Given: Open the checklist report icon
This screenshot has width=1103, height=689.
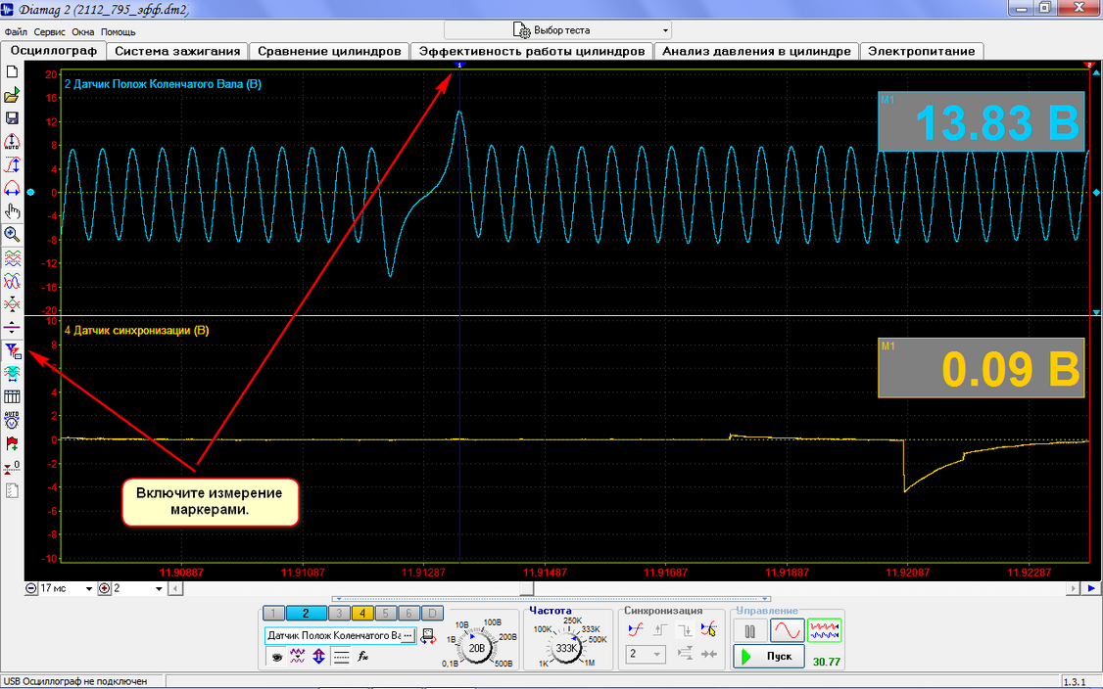Looking at the screenshot, I should 12,490.
